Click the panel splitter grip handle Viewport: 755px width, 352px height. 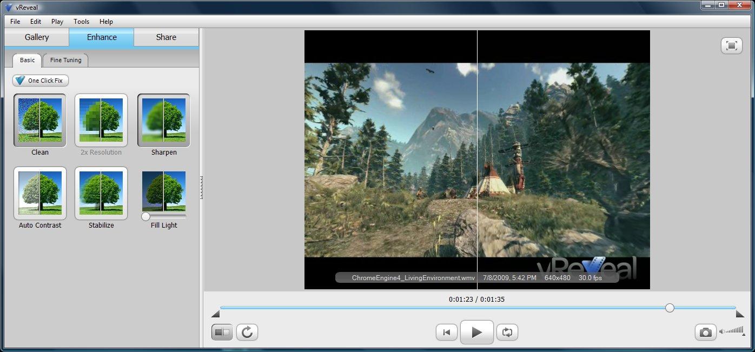point(201,187)
